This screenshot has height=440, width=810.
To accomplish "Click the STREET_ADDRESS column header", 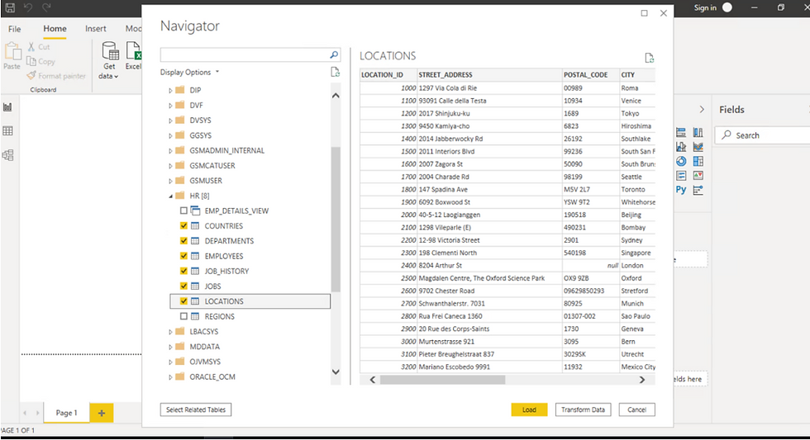I will (x=489, y=75).
